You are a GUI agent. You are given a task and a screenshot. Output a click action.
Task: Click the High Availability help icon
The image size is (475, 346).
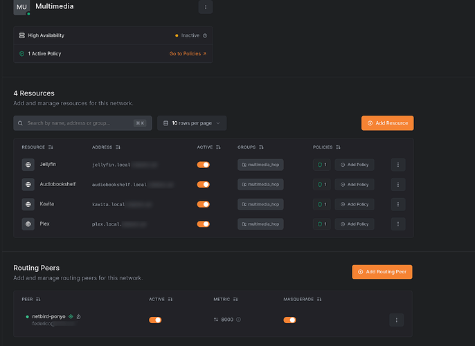click(204, 35)
